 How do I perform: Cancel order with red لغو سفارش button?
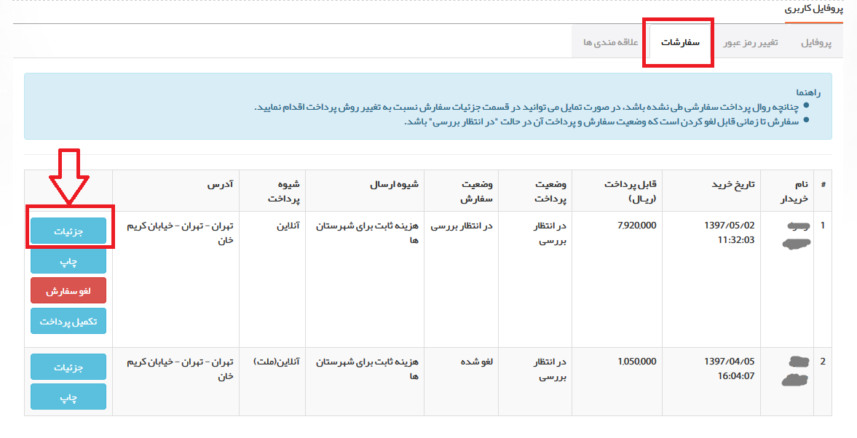pos(68,290)
